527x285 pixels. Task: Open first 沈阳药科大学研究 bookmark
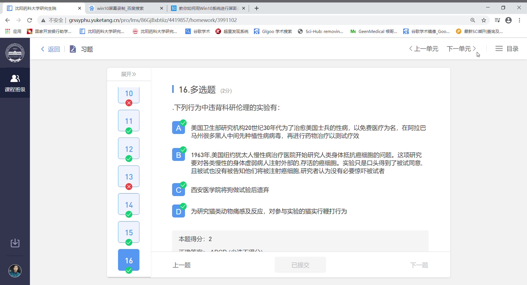click(x=102, y=32)
